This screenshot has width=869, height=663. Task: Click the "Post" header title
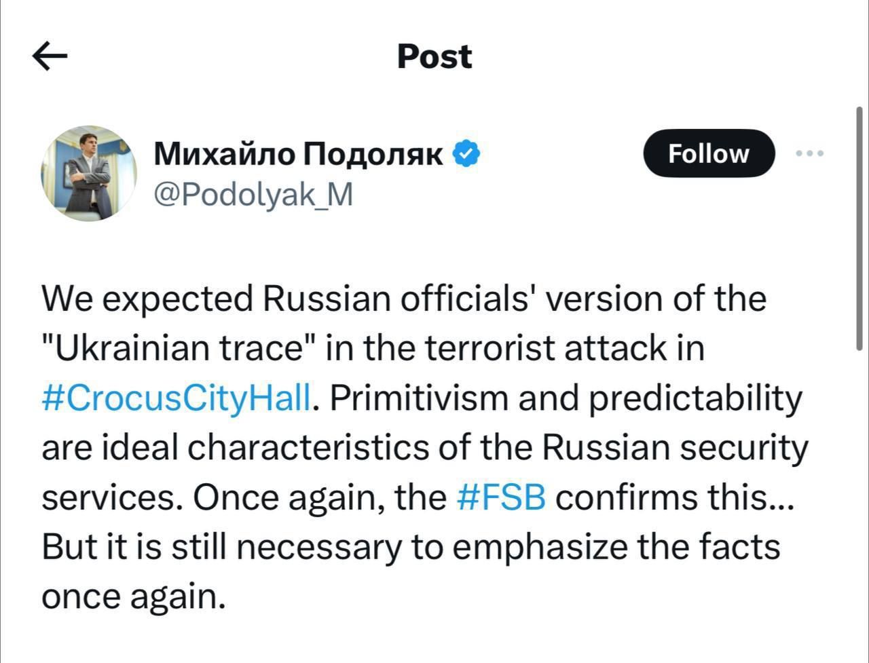point(434,56)
